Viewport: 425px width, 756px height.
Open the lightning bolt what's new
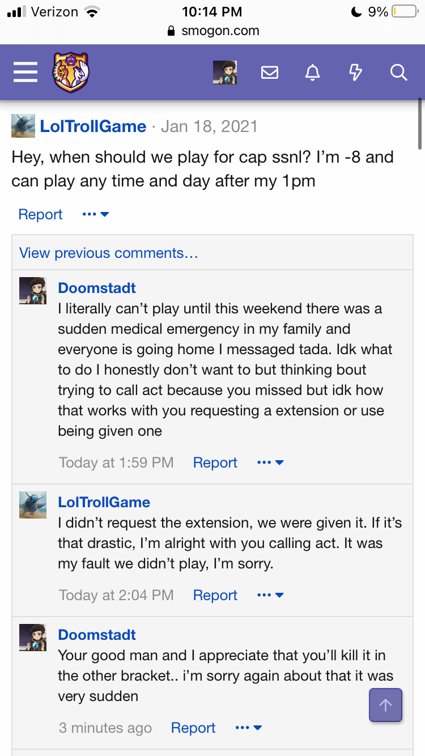point(355,73)
